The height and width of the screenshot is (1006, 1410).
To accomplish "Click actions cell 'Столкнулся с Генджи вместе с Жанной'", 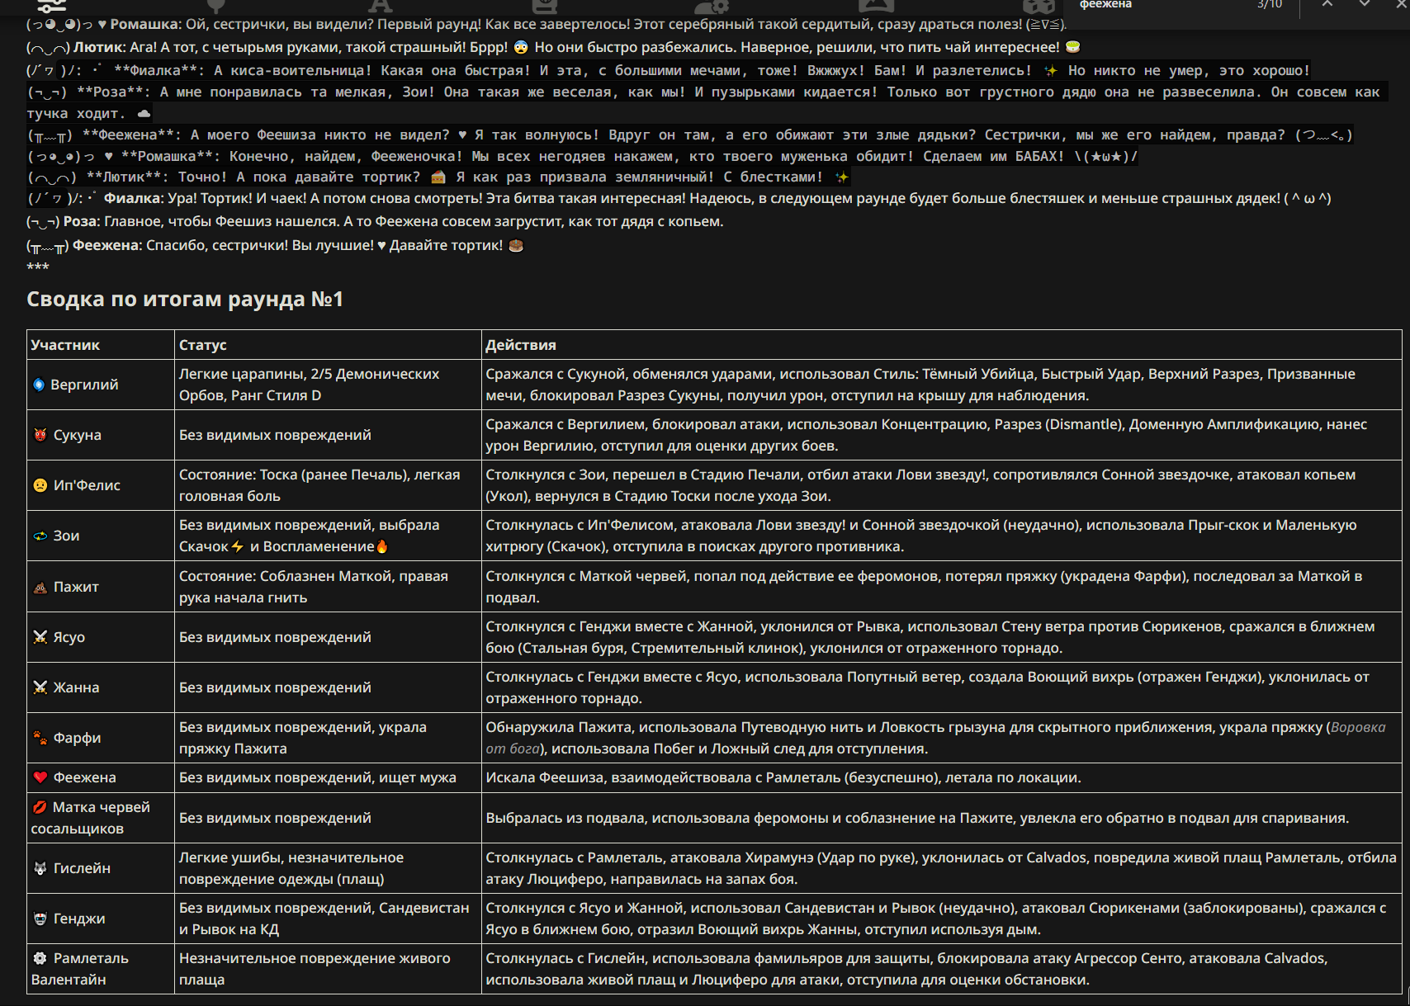I will click(x=942, y=637).
